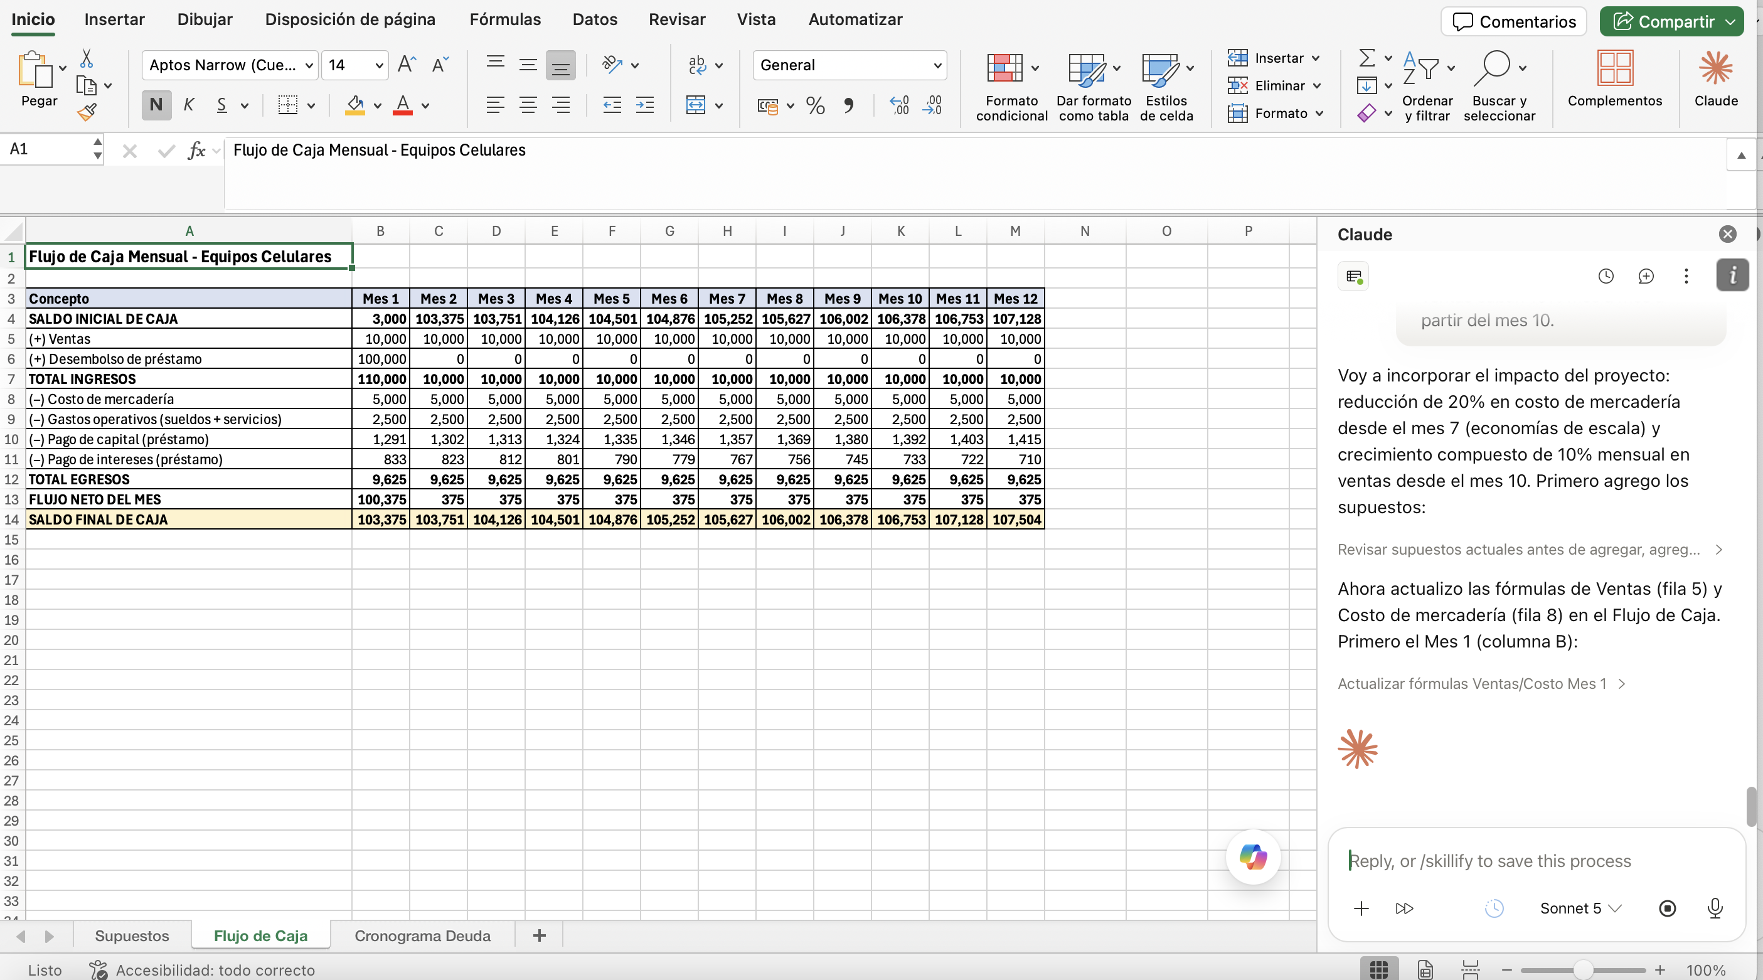1763x980 pixels.
Task: Open the Datos ribbon tab
Action: [595, 19]
